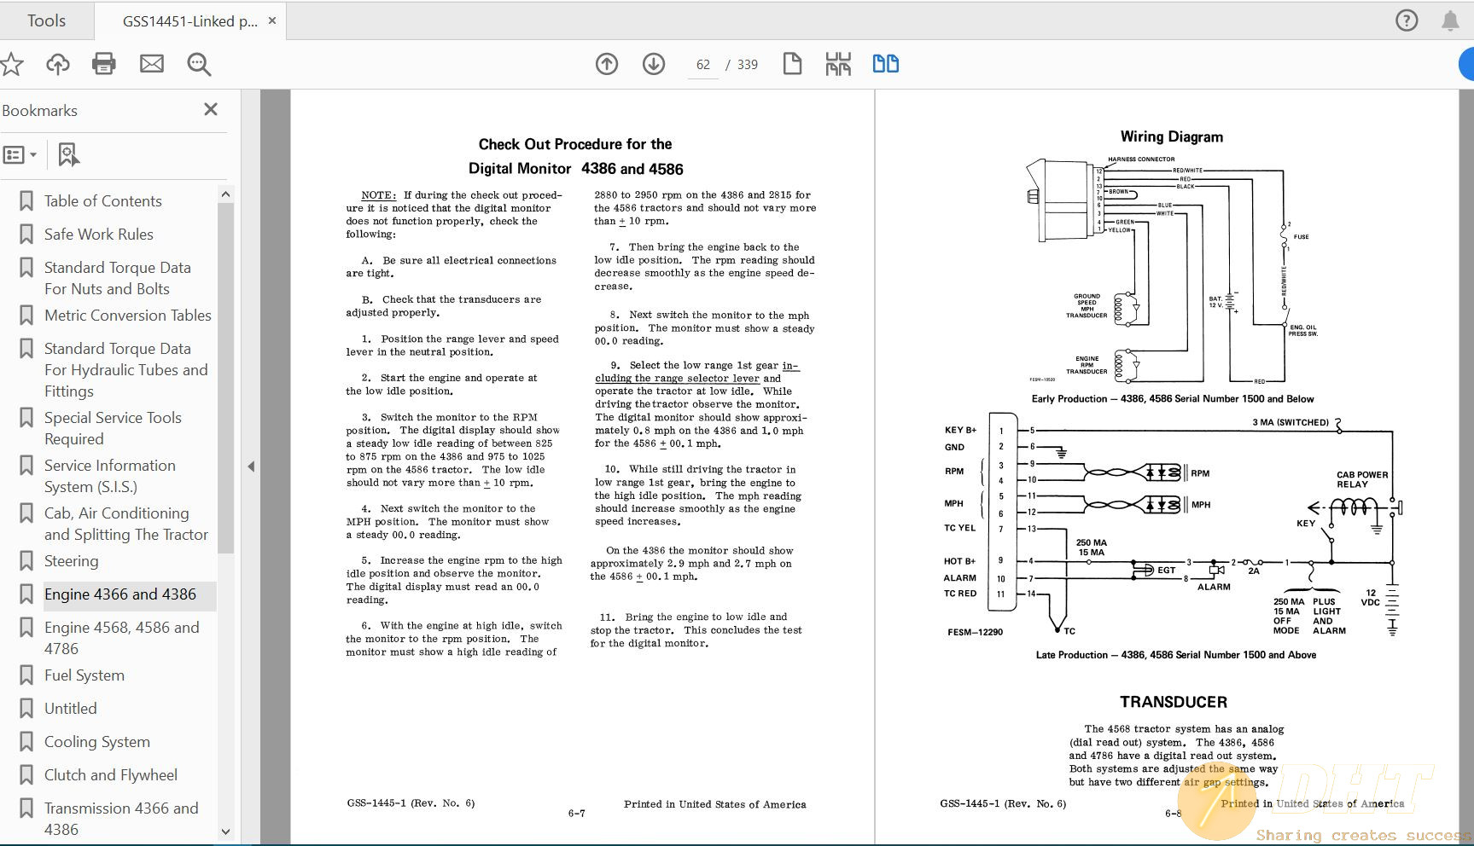Viewport: 1474px width, 846px height.
Task: Click the page number input field
Action: tap(703, 65)
